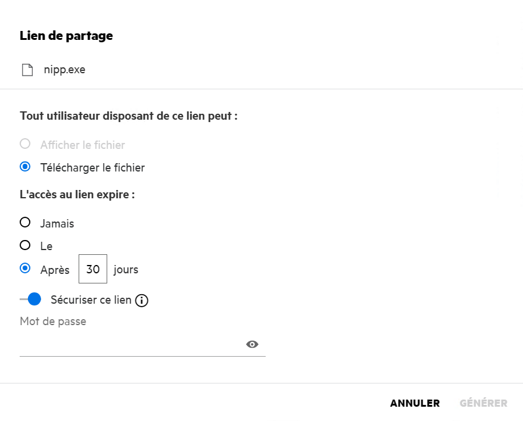Viewport: 523px width, 421px height.
Task: Select the Télécharger le fichier radio button
Action: point(25,167)
